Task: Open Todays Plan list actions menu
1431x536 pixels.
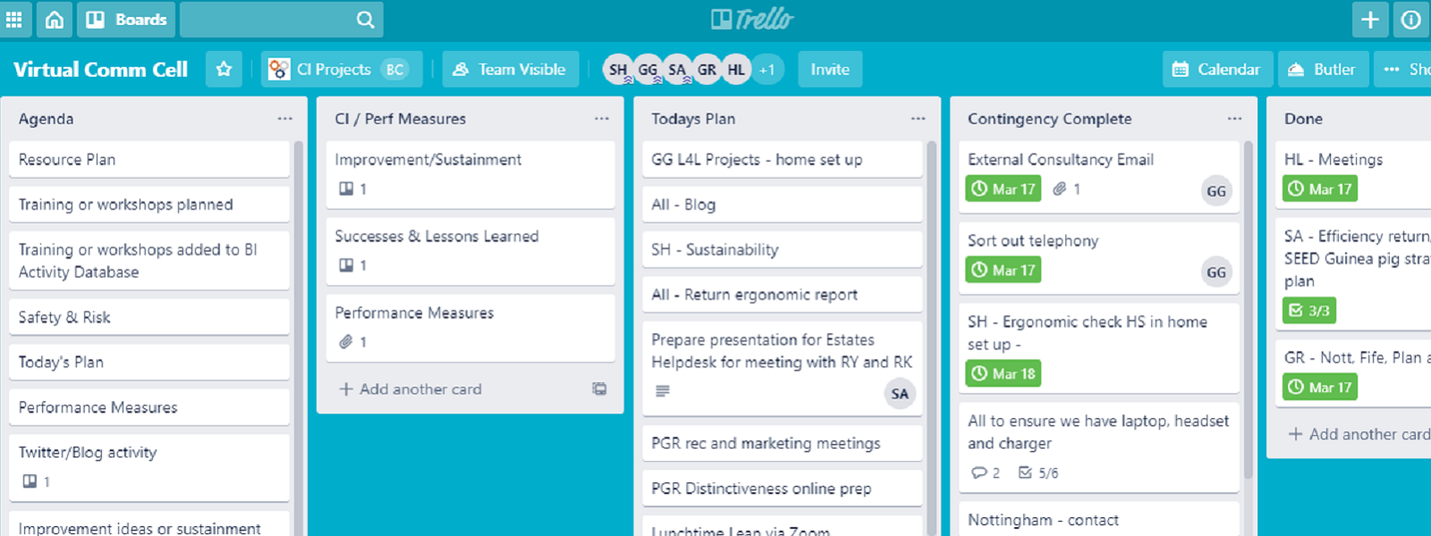Action: pyautogui.click(x=918, y=119)
